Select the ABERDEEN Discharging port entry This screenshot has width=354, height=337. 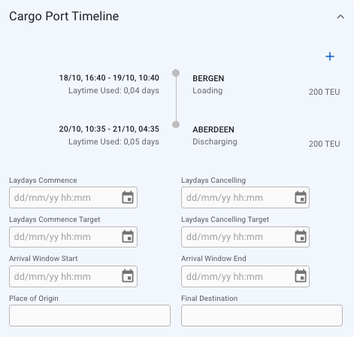tap(215, 135)
